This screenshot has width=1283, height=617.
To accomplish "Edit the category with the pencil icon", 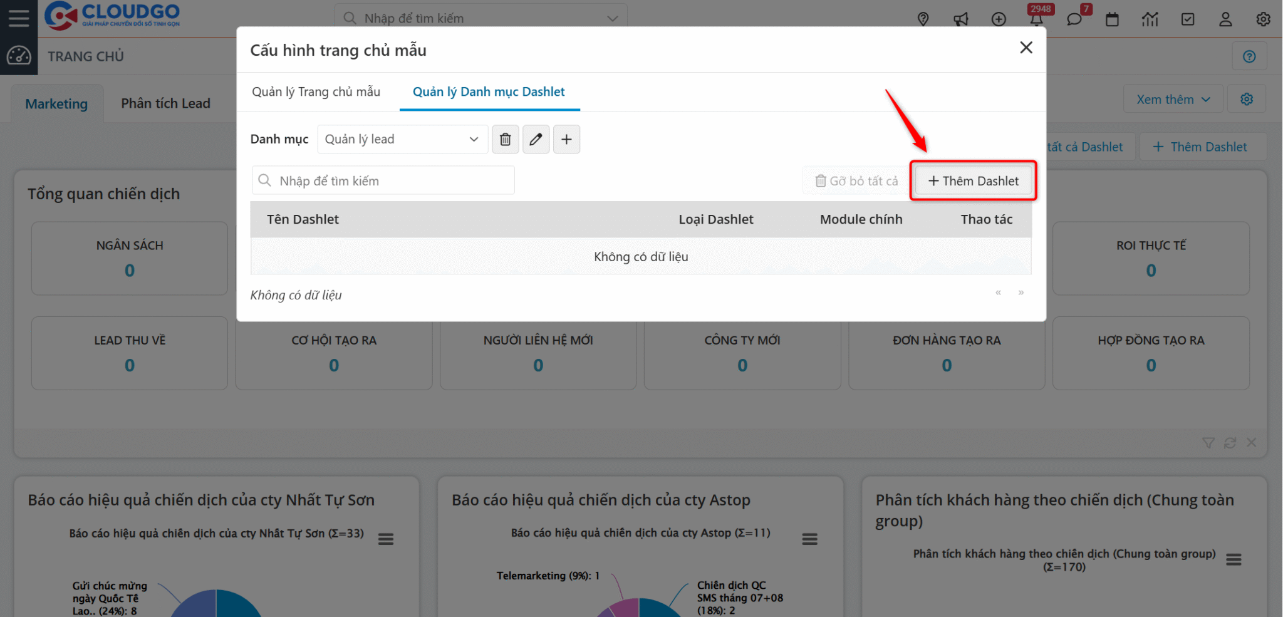I will 536,139.
